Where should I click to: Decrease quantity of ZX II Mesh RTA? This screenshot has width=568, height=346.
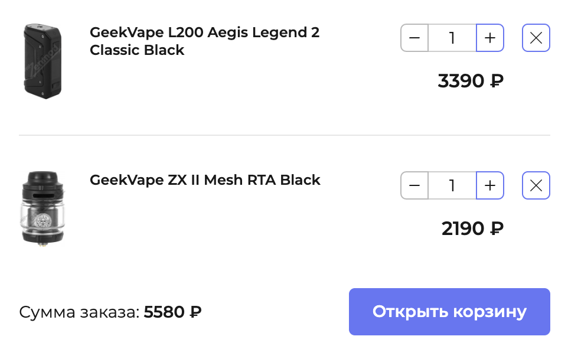point(414,186)
